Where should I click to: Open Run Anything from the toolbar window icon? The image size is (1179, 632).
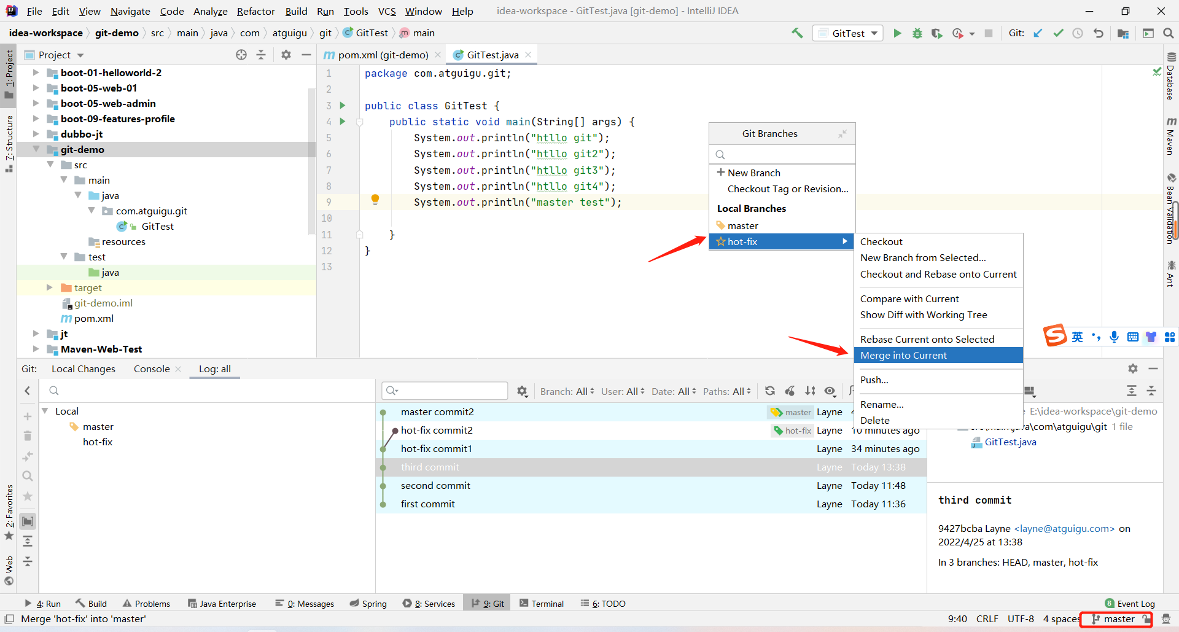[x=1148, y=33]
